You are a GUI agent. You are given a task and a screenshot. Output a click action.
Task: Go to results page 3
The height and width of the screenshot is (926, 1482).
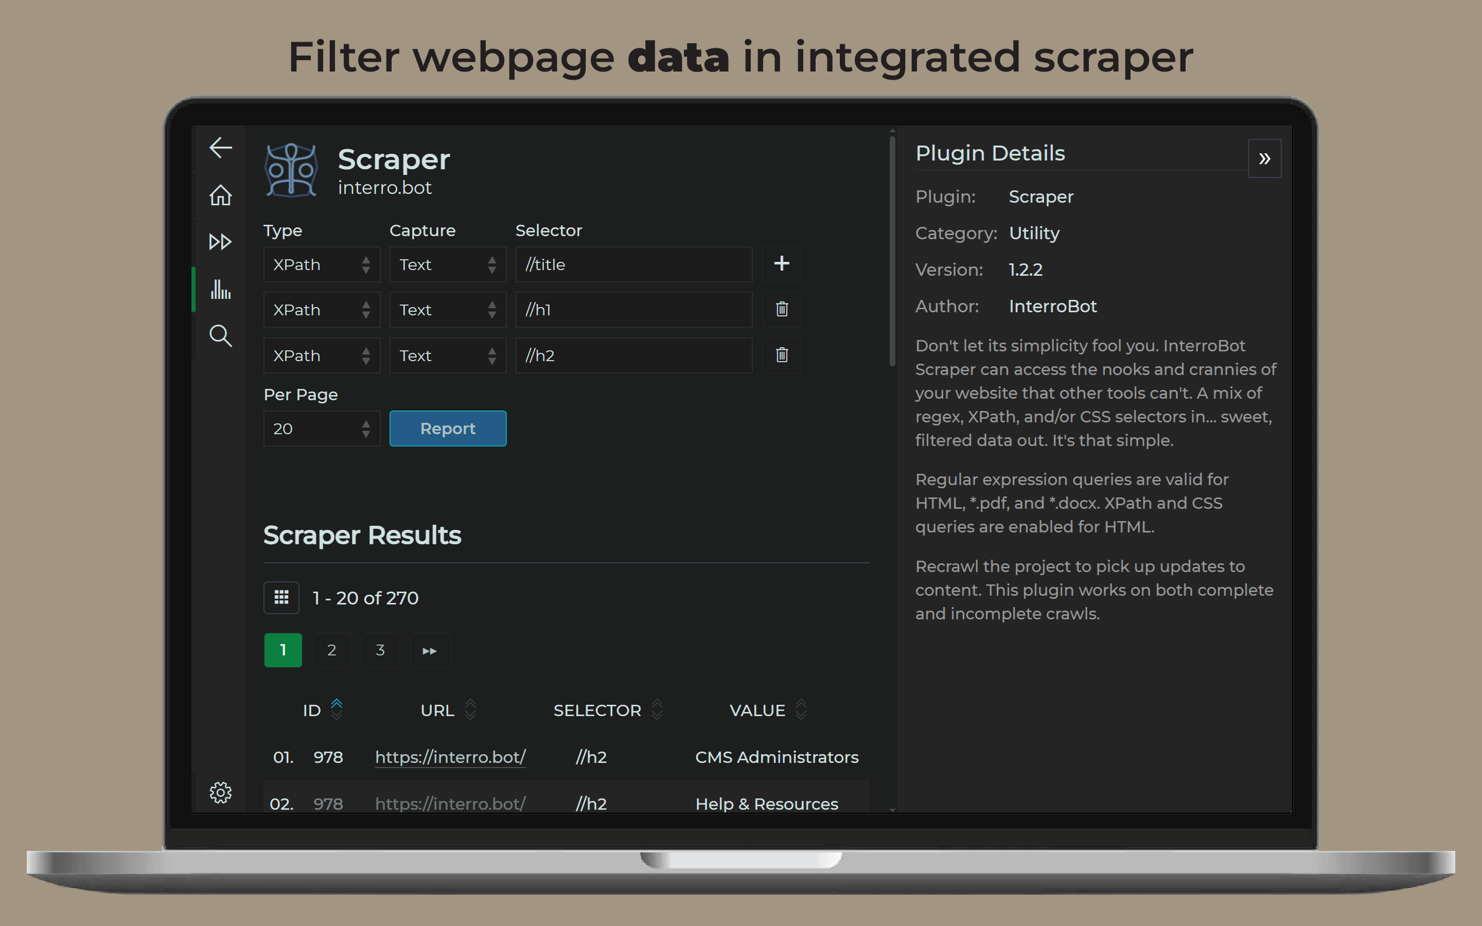pos(380,650)
